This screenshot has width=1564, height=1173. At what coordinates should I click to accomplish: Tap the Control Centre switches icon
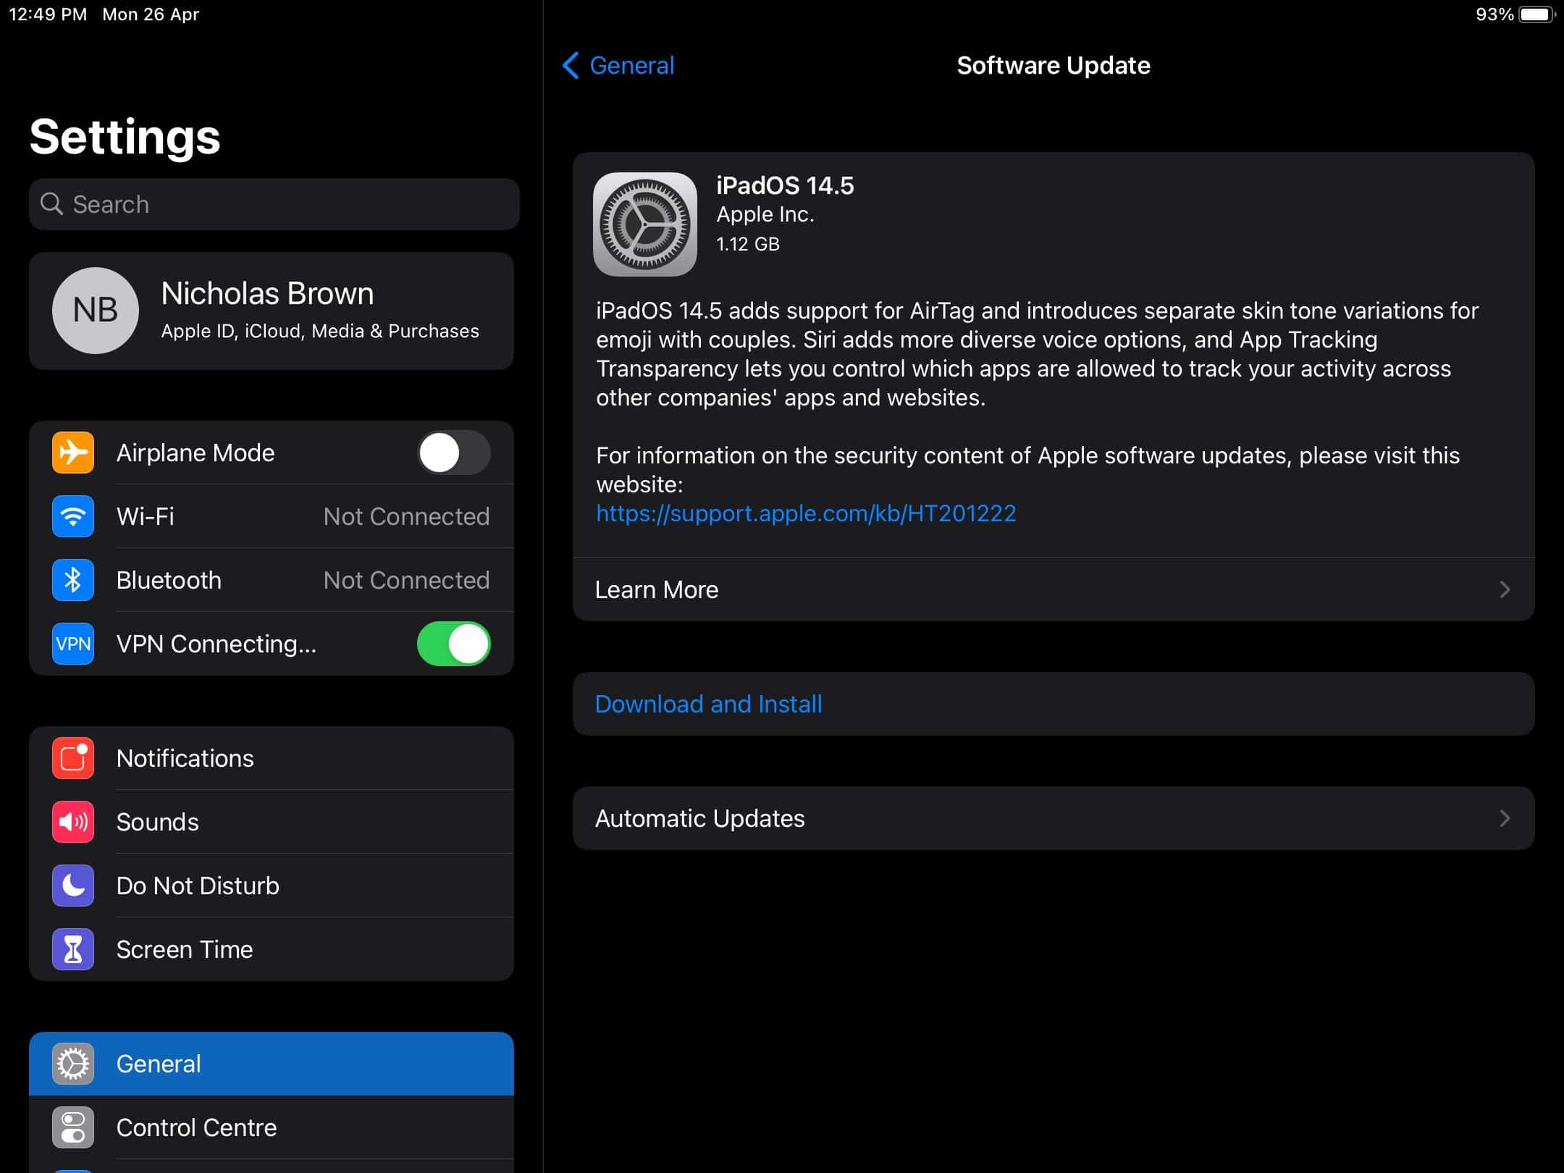tap(73, 1127)
